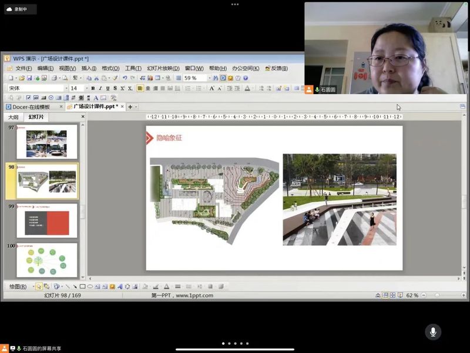This screenshot has width=470, height=353.
Task: Click the Undo arrow icon
Action: [x=125, y=78]
